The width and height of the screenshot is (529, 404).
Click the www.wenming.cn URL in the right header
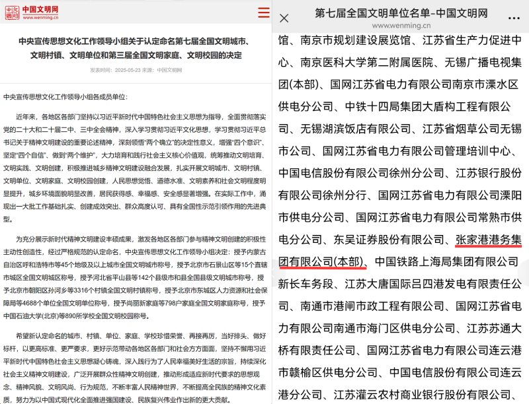click(401, 26)
